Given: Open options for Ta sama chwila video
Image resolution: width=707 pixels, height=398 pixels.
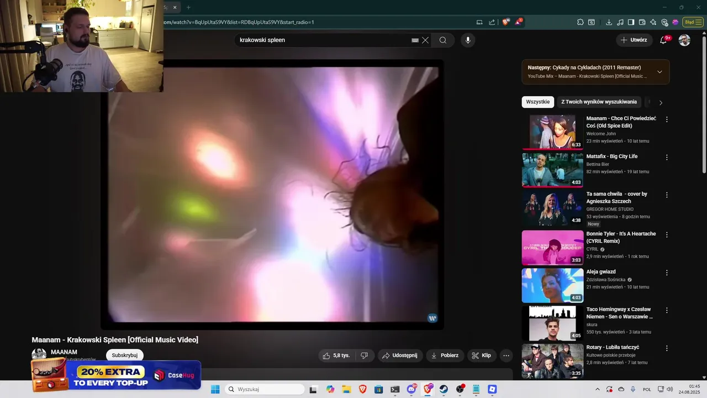Looking at the screenshot, I should pyautogui.click(x=667, y=195).
